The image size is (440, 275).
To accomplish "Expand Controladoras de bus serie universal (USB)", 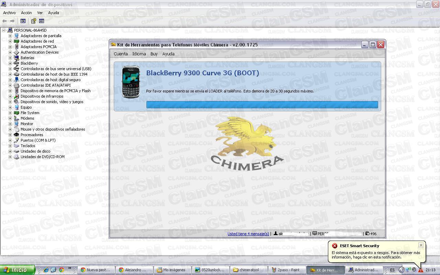I will 10,69.
